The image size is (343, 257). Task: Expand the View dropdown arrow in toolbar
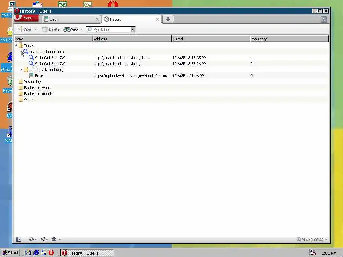tap(81, 29)
